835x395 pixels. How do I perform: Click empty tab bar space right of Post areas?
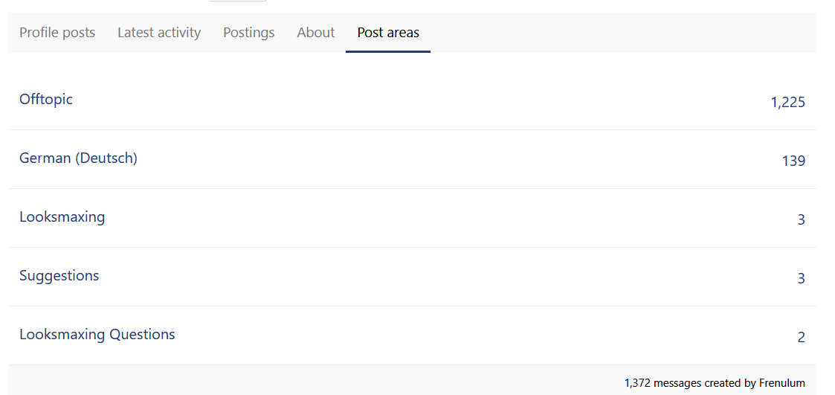[617, 33]
